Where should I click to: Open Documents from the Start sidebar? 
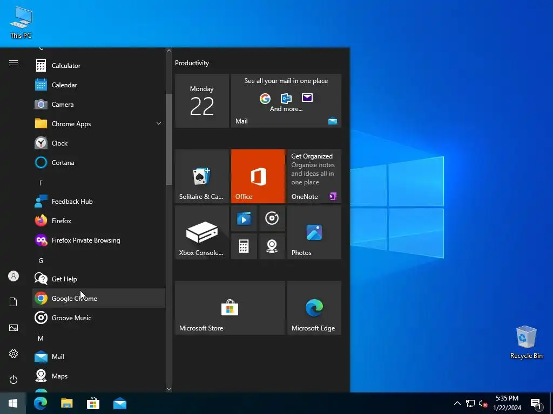pyautogui.click(x=14, y=302)
